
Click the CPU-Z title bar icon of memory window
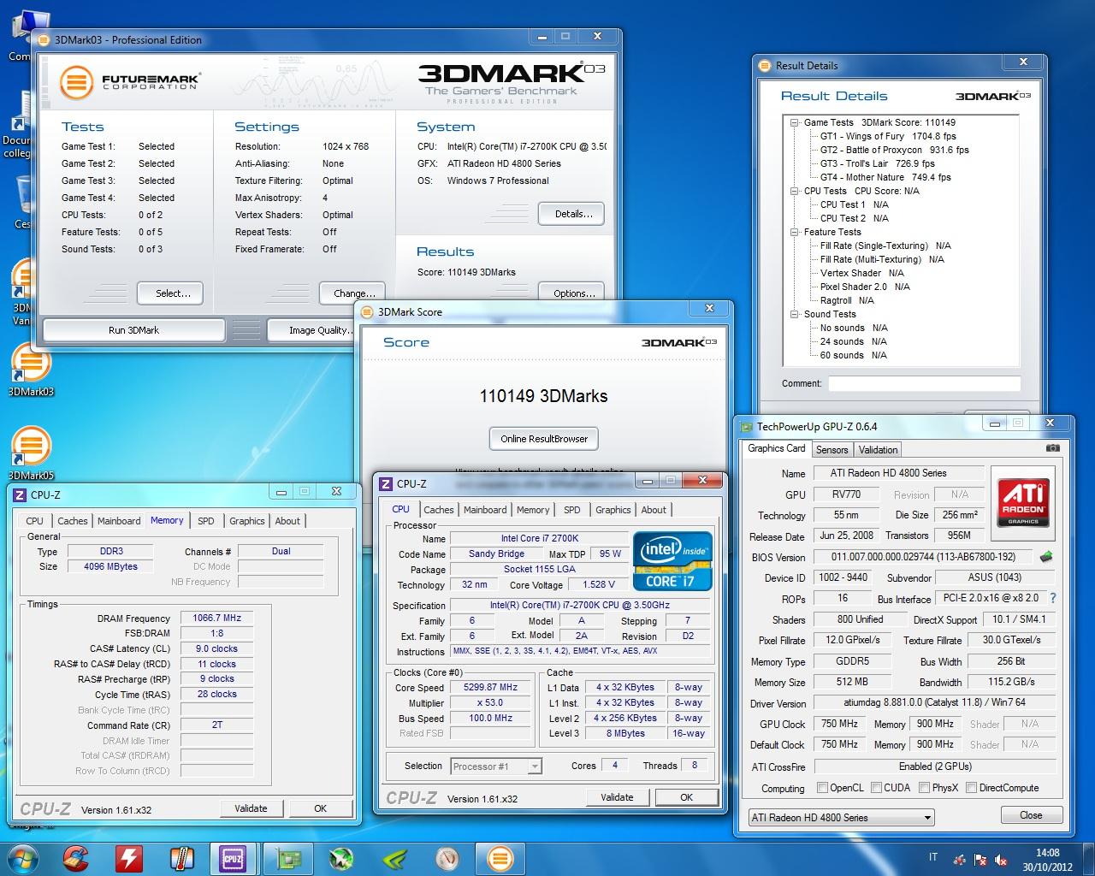tap(20, 494)
